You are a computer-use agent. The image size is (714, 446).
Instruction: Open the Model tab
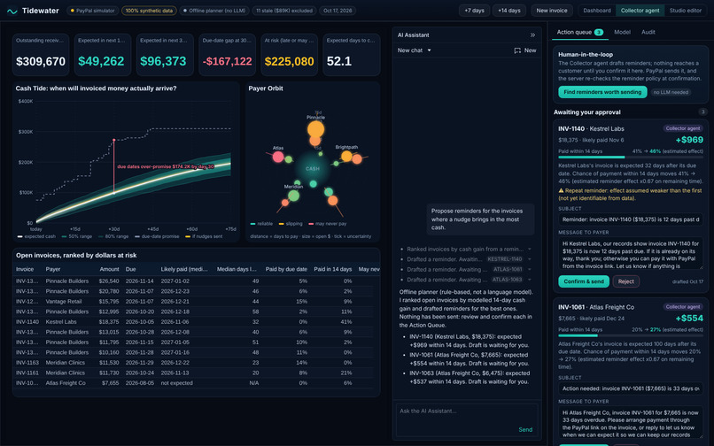tap(622, 33)
